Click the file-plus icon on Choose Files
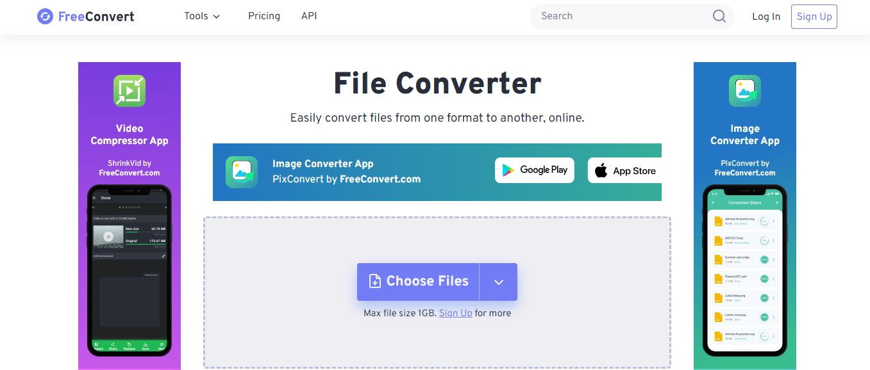The image size is (870, 370). coord(375,281)
